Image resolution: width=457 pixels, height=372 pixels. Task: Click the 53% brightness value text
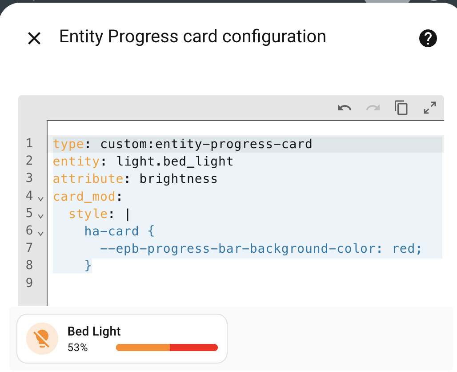(78, 348)
